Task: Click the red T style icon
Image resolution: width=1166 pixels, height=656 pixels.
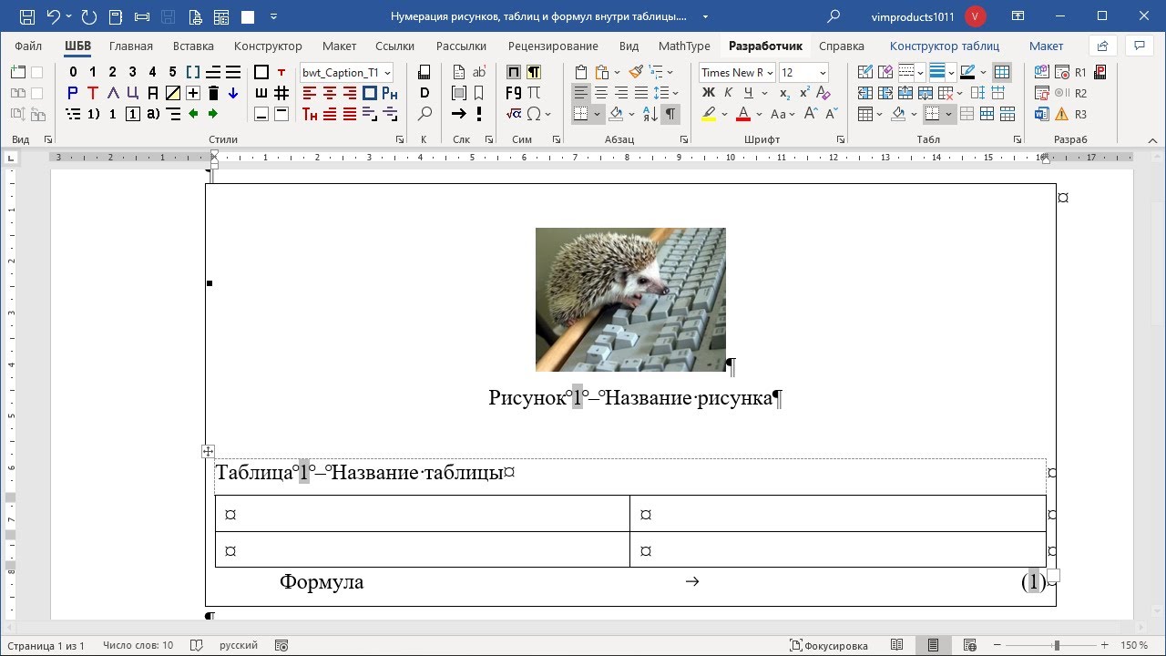Action: tap(93, 93)
